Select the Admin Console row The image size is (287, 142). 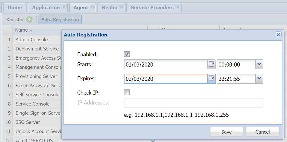32,40
